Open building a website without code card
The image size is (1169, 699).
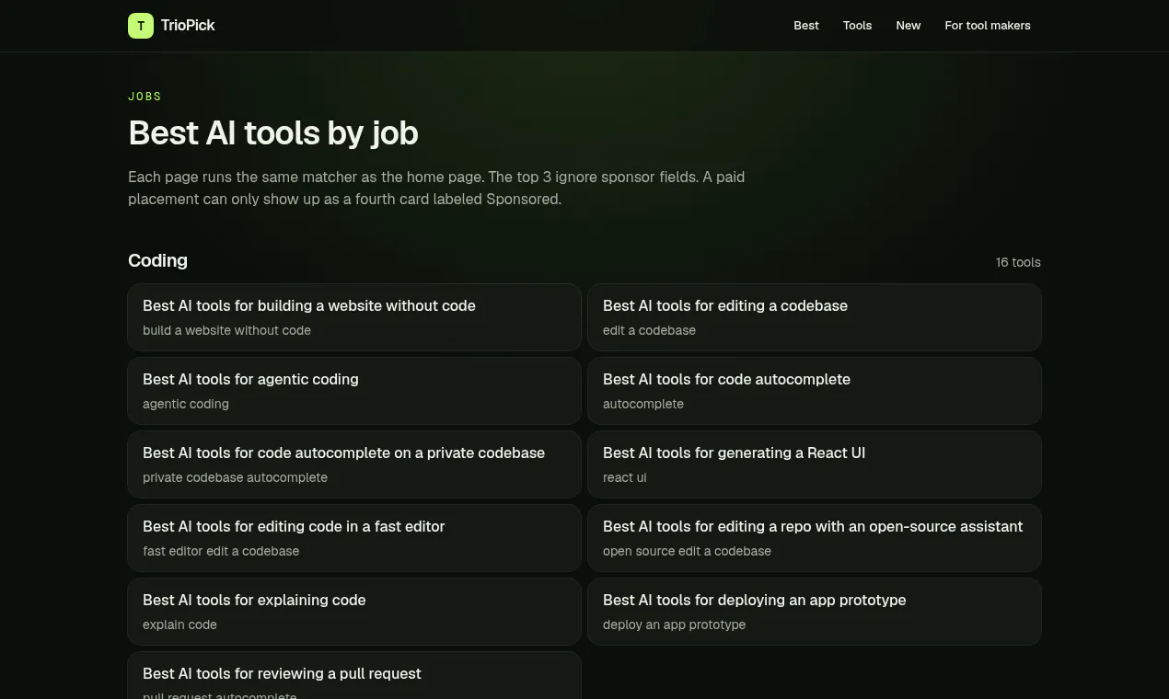coord(354,317)
